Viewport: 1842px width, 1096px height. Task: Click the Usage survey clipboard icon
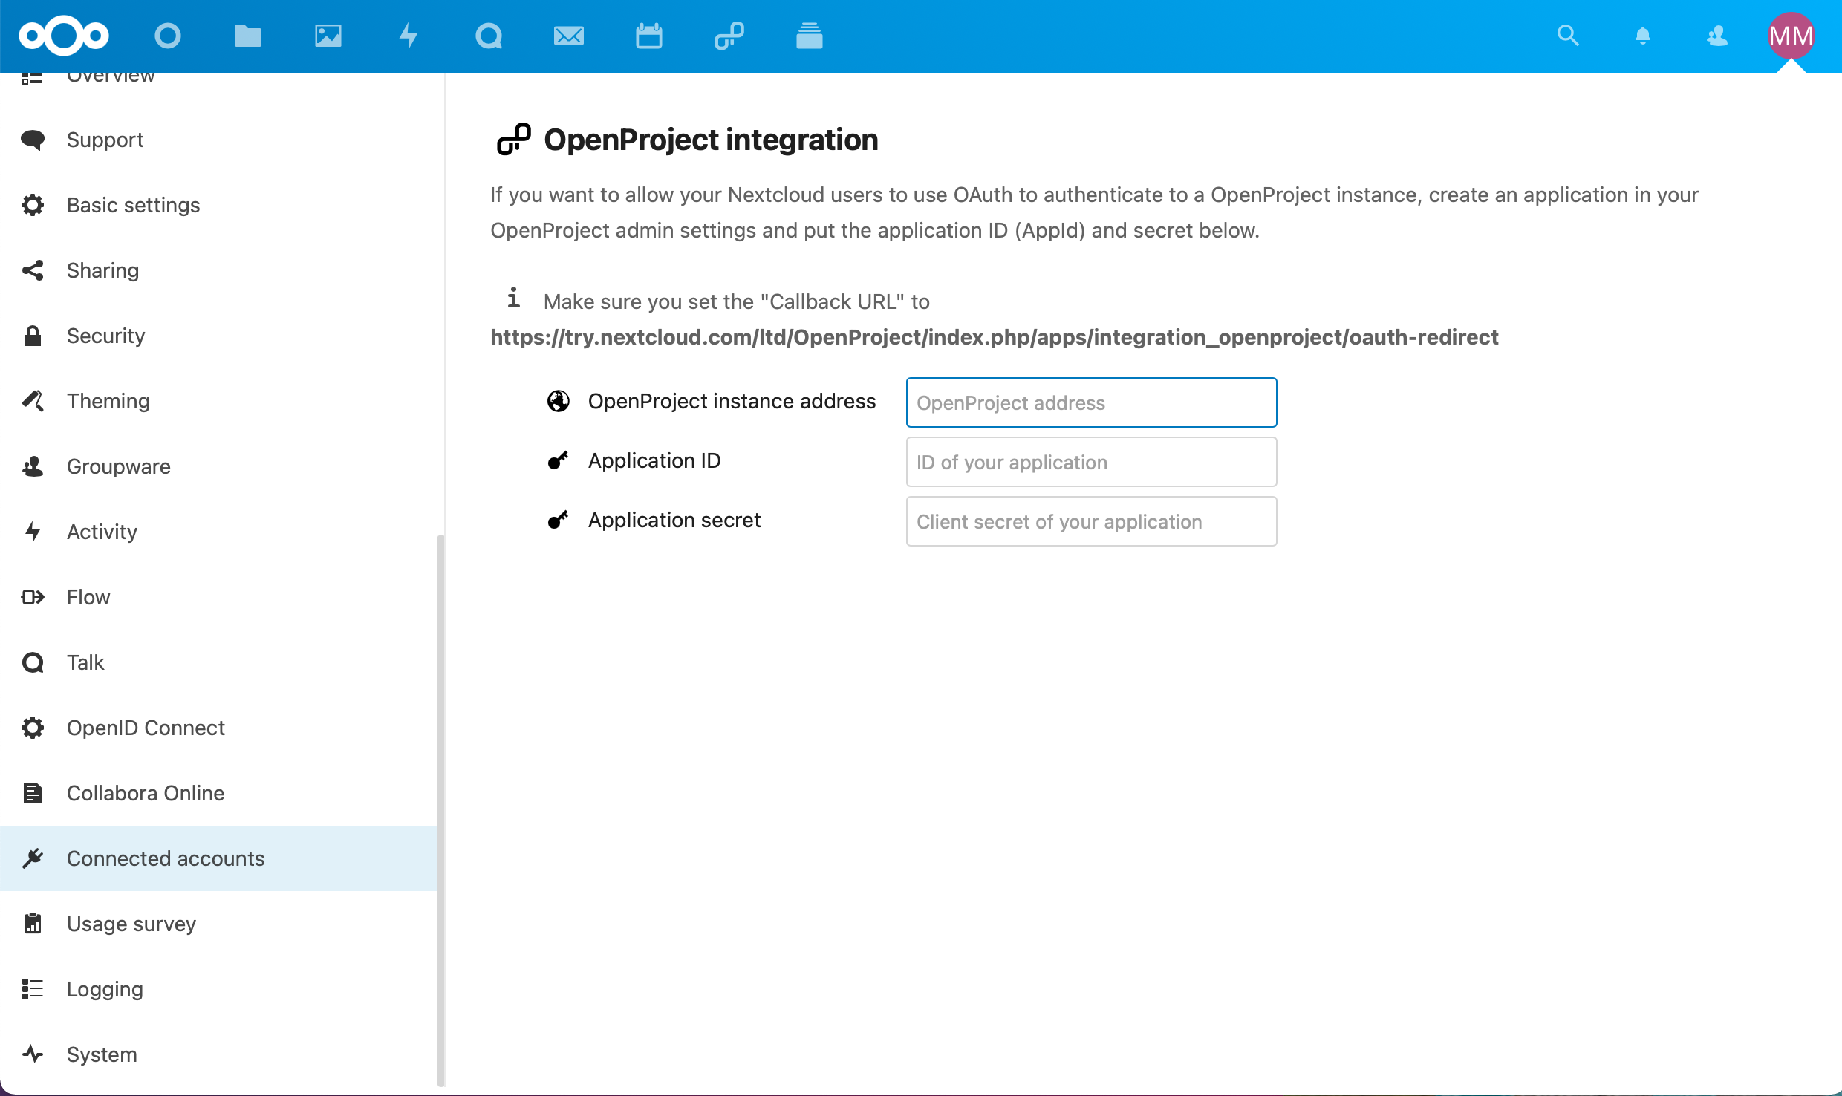(x=33, y=924)
